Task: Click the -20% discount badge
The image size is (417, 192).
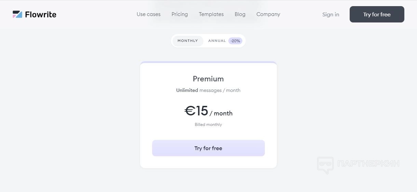Action: (x=236, y=41)
